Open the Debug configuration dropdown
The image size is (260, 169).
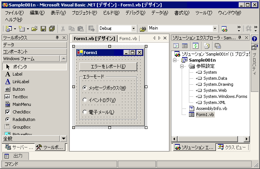click(133, 28)
